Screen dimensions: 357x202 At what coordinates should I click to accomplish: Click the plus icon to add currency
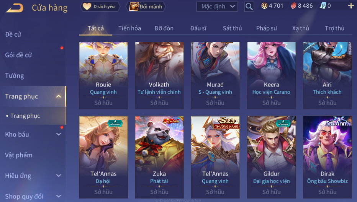click(351, 6)
